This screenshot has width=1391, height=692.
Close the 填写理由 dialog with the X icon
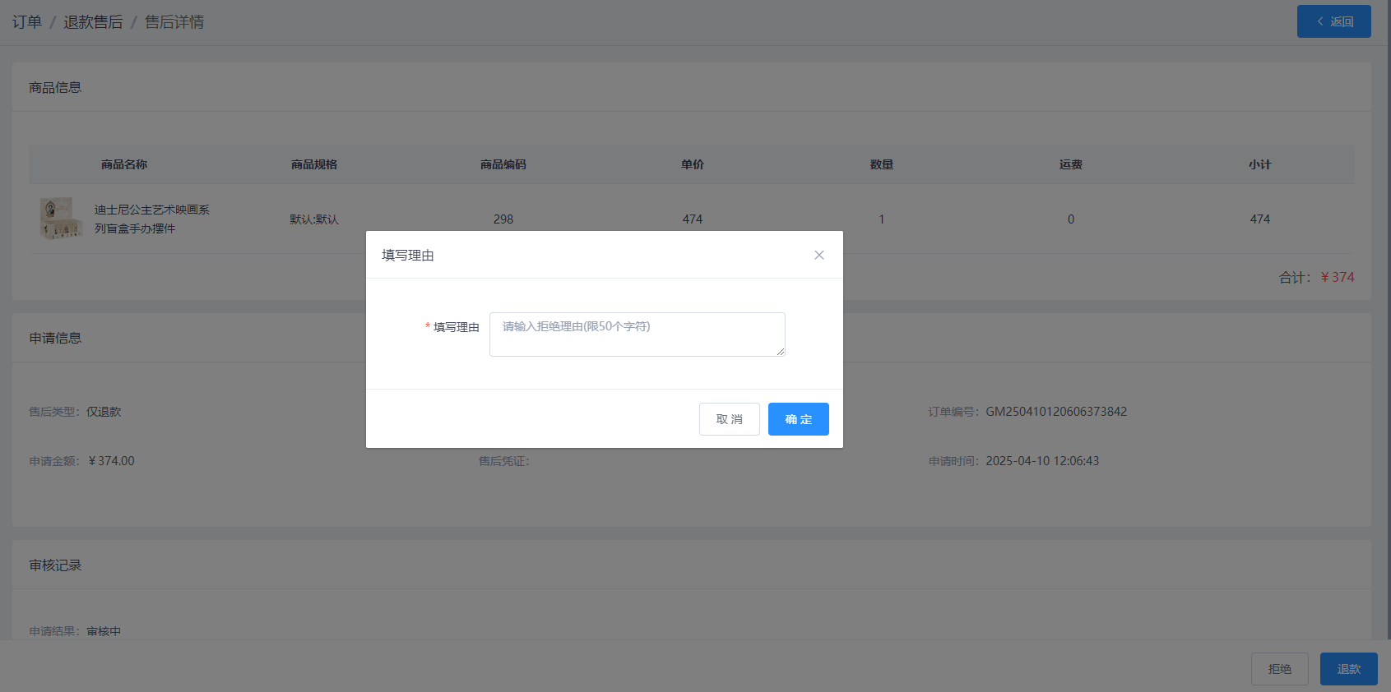[x=818, y=255]
